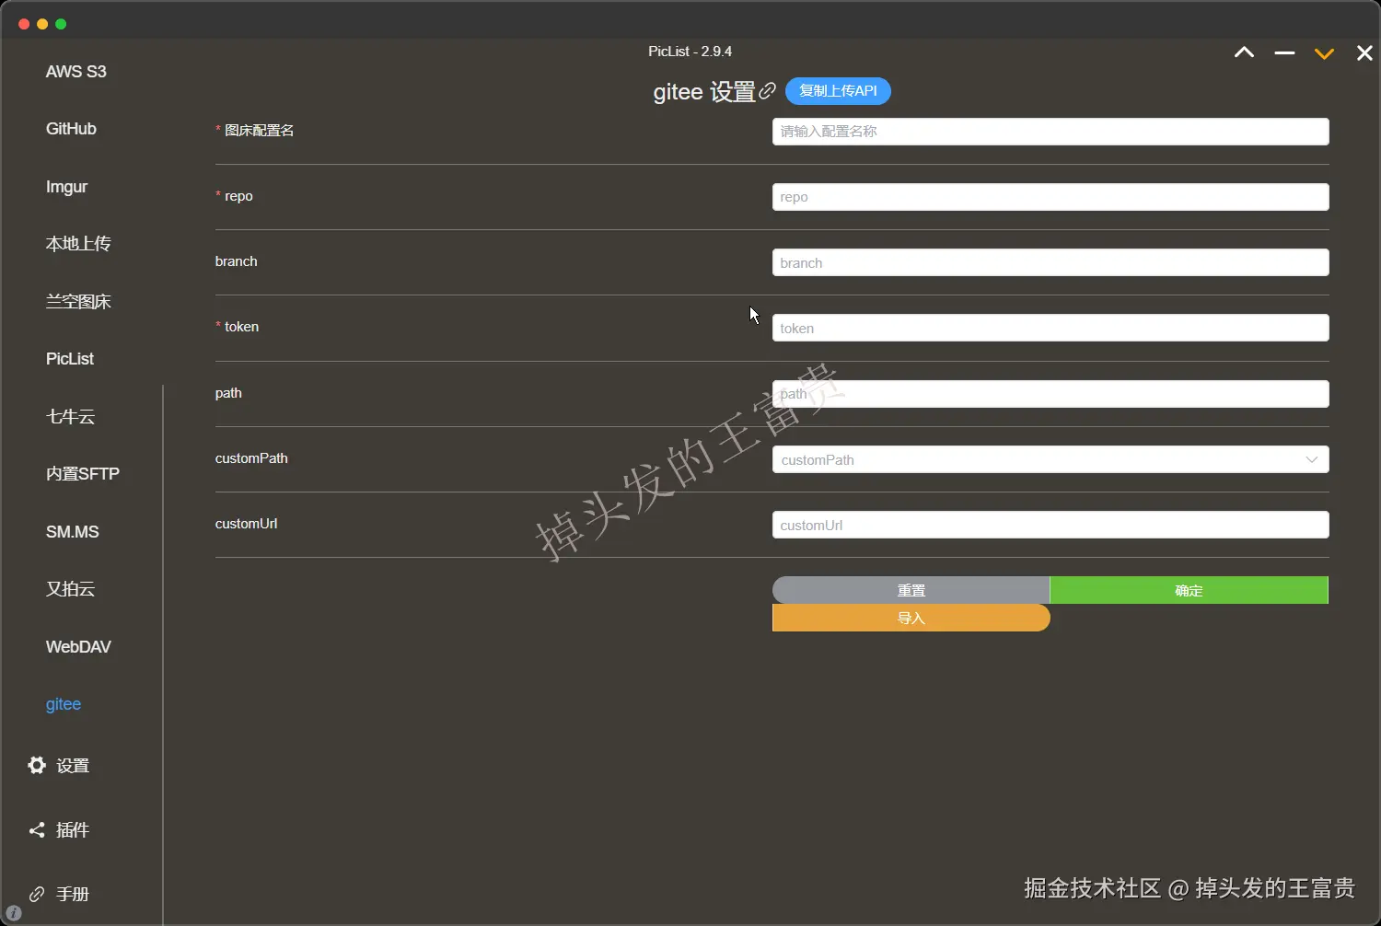Switch to Imgur picbed
Image resolution: width=1381 pixels, height=926 pixels.
[x=66, y=187]
